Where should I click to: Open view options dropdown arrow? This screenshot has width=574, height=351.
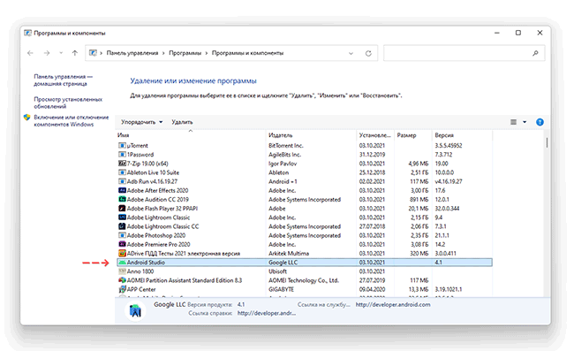pyautogui.click(x=525, y=122)
